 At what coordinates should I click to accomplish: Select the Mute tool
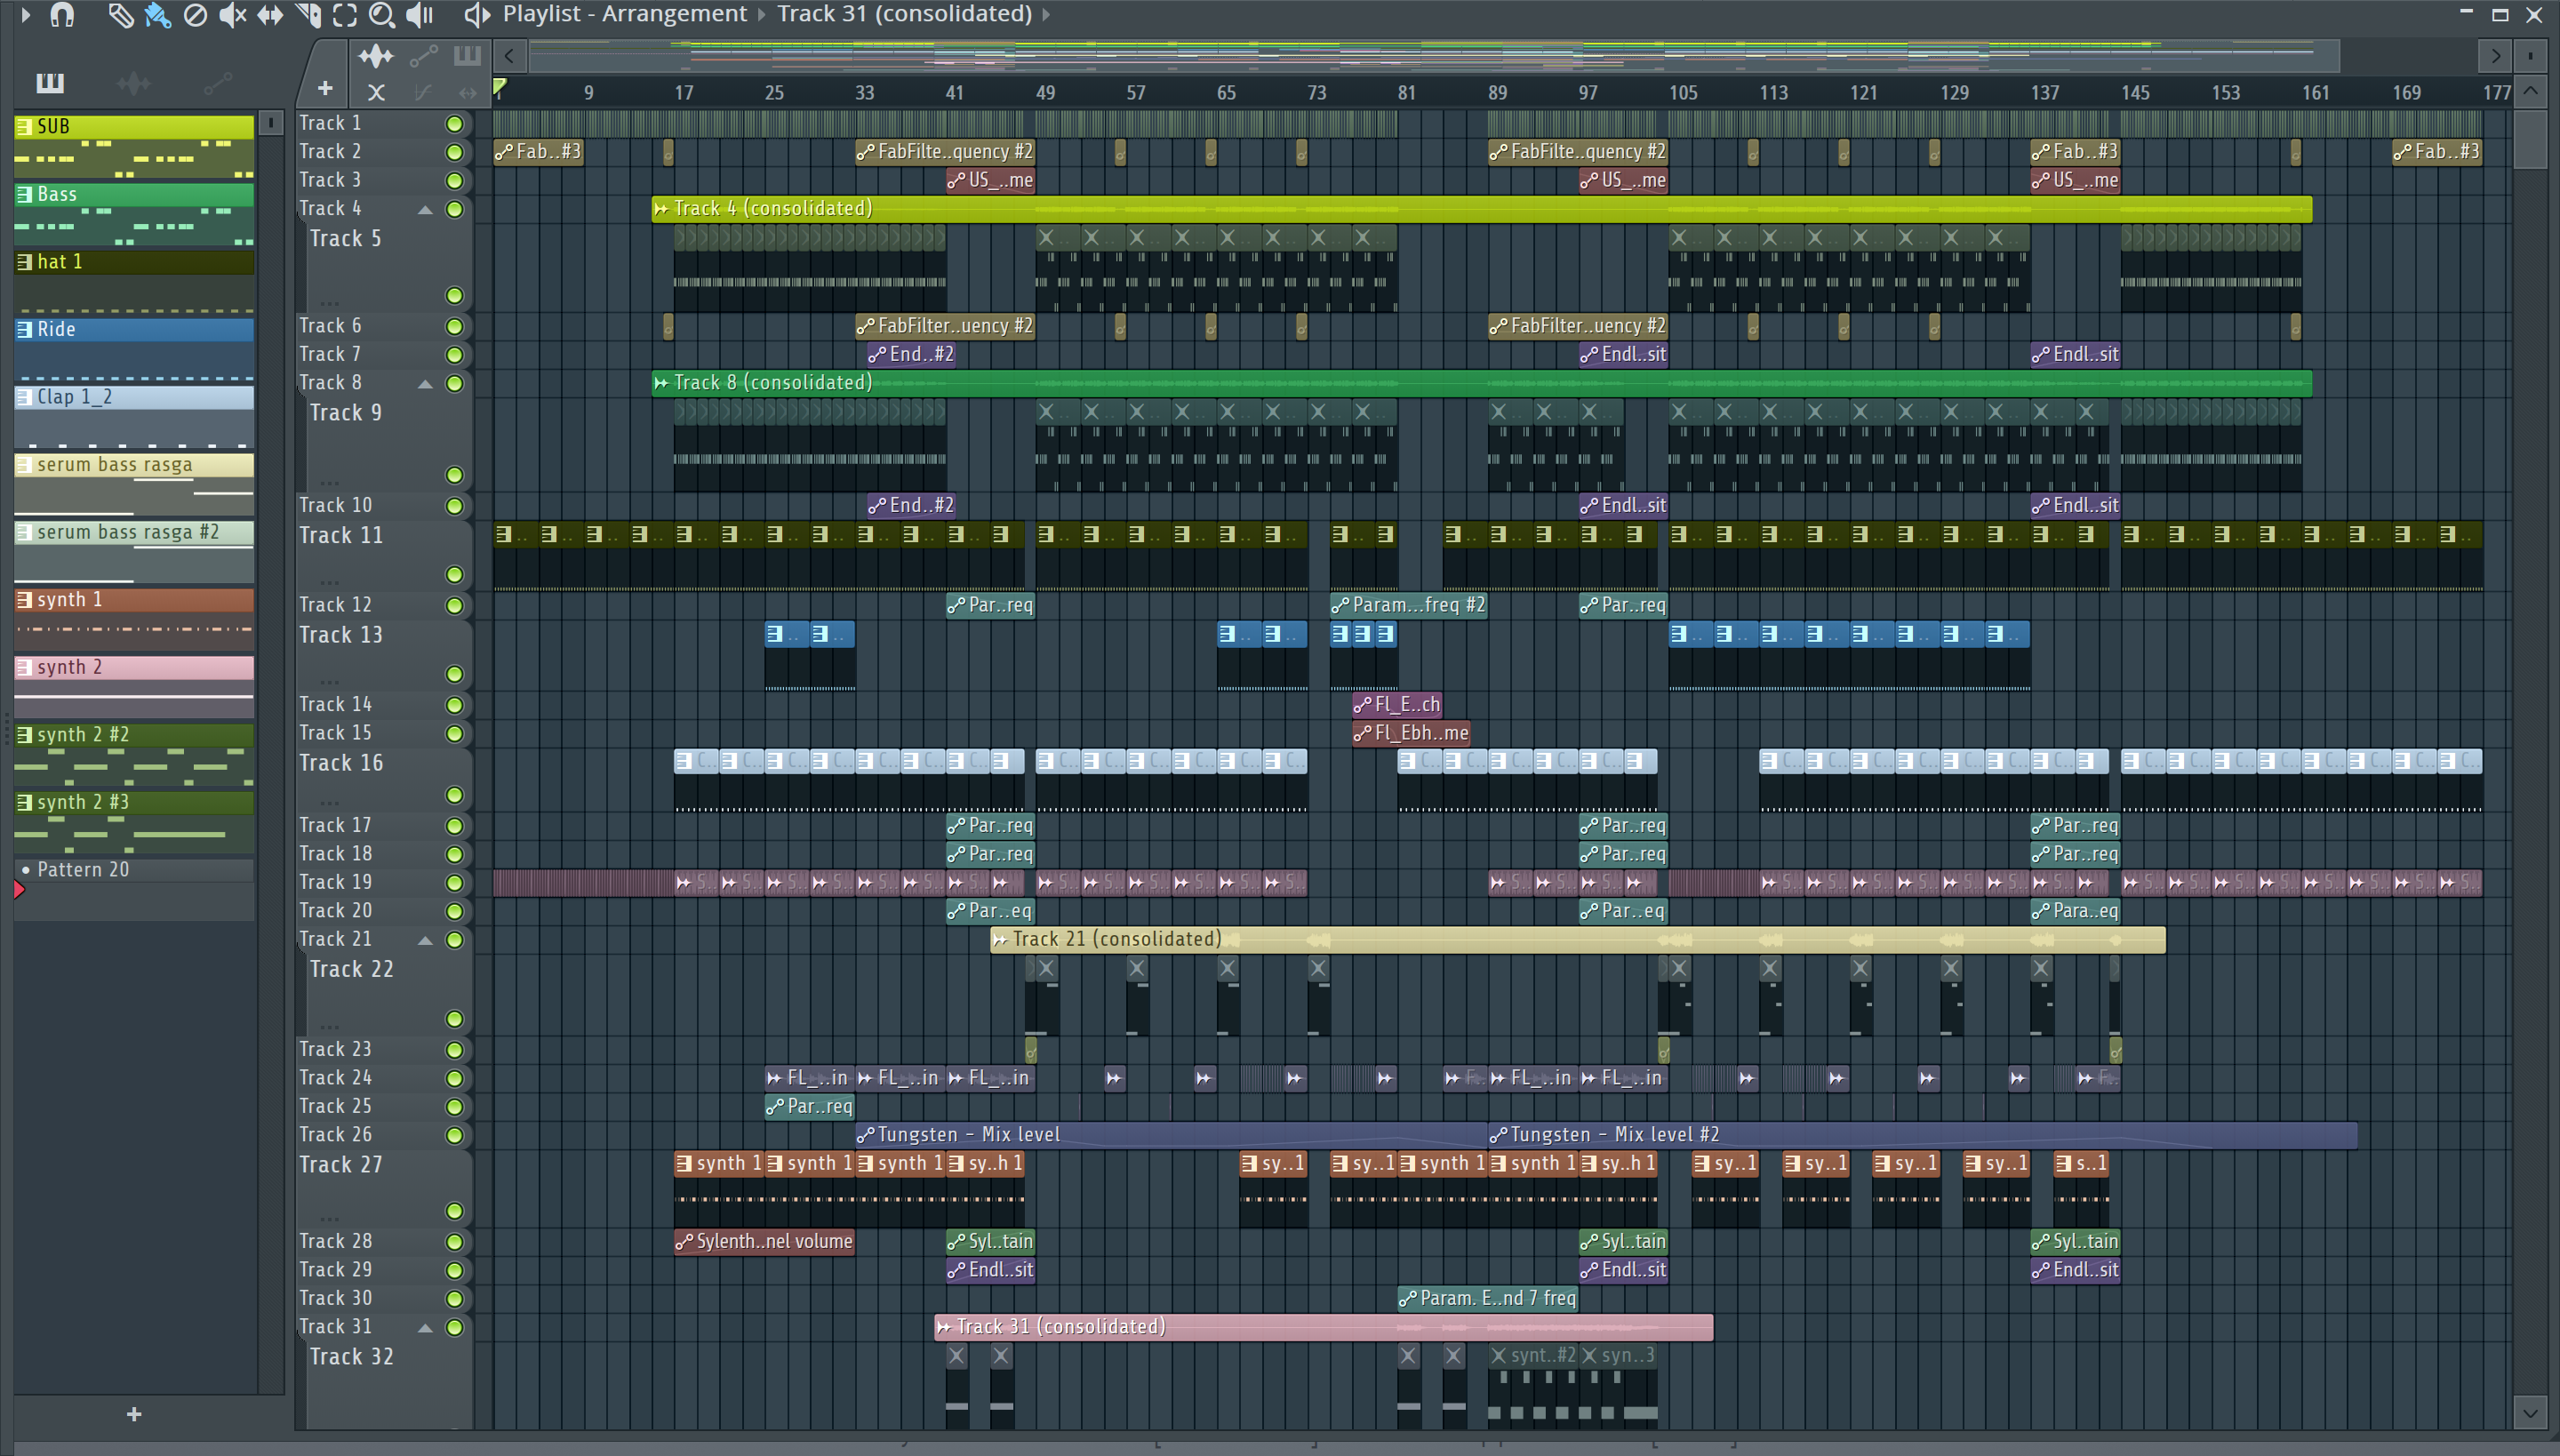[232, 15]
